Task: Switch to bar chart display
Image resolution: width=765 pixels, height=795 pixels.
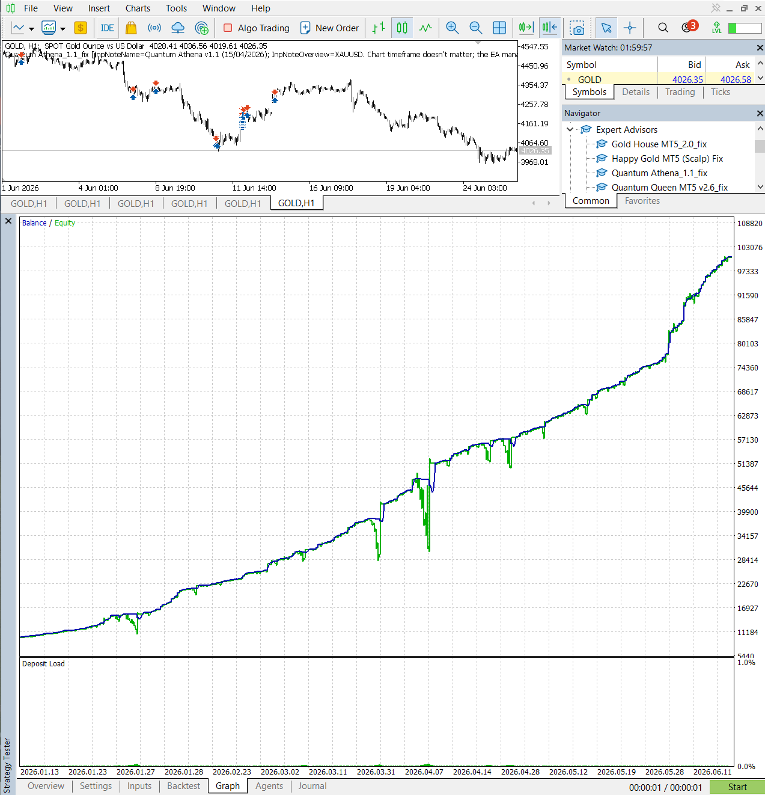Action: click(x=379, y=28)
